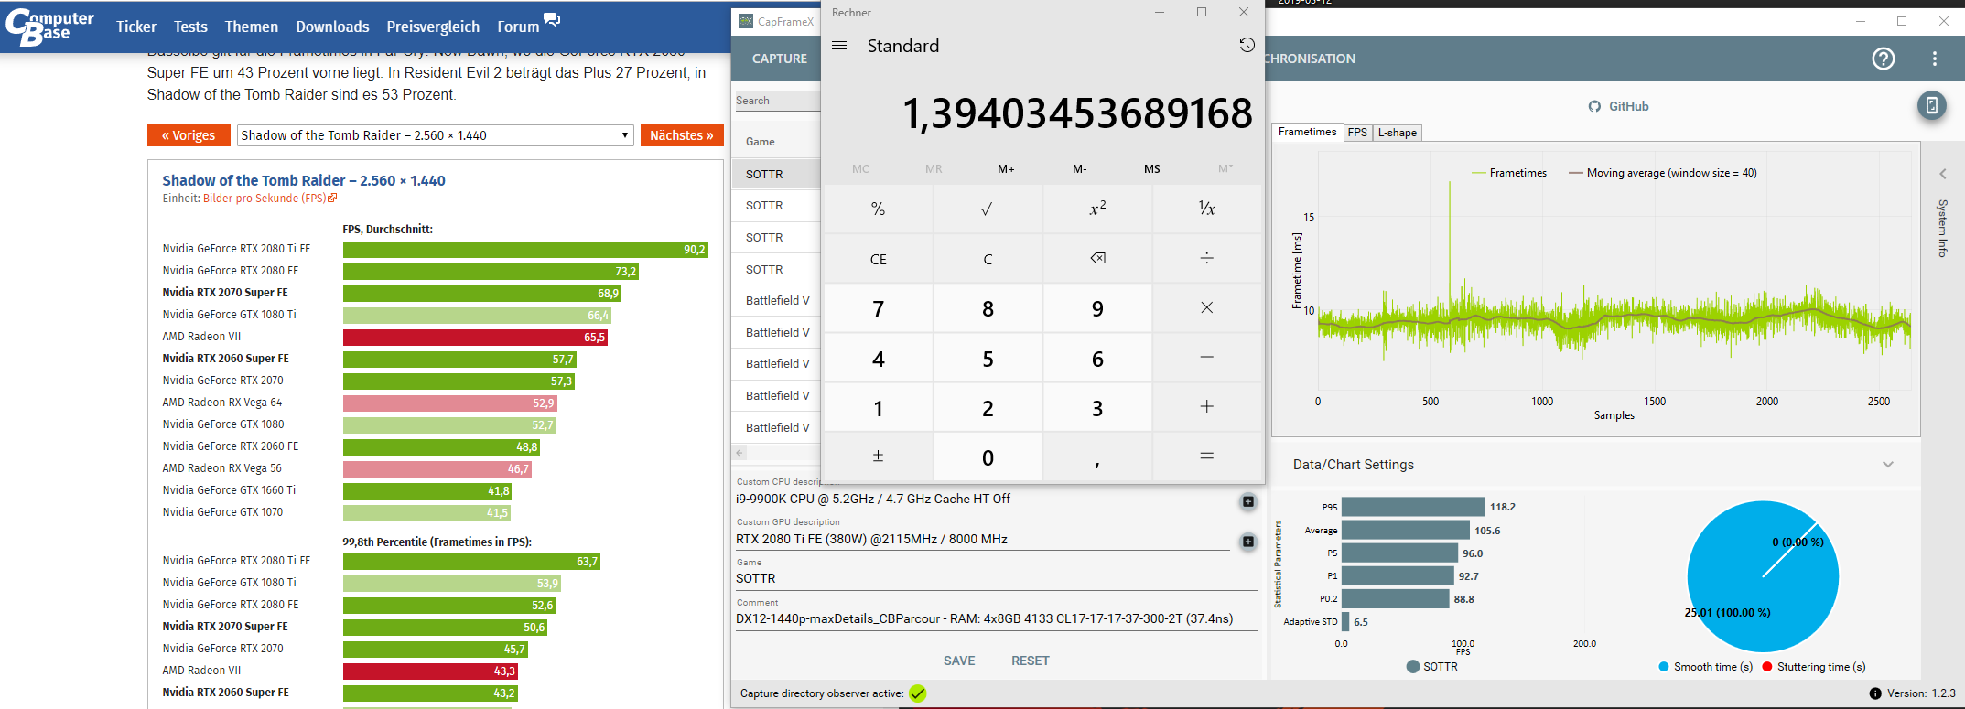Select the highlighted SOTTR record row

click(776, 174)
